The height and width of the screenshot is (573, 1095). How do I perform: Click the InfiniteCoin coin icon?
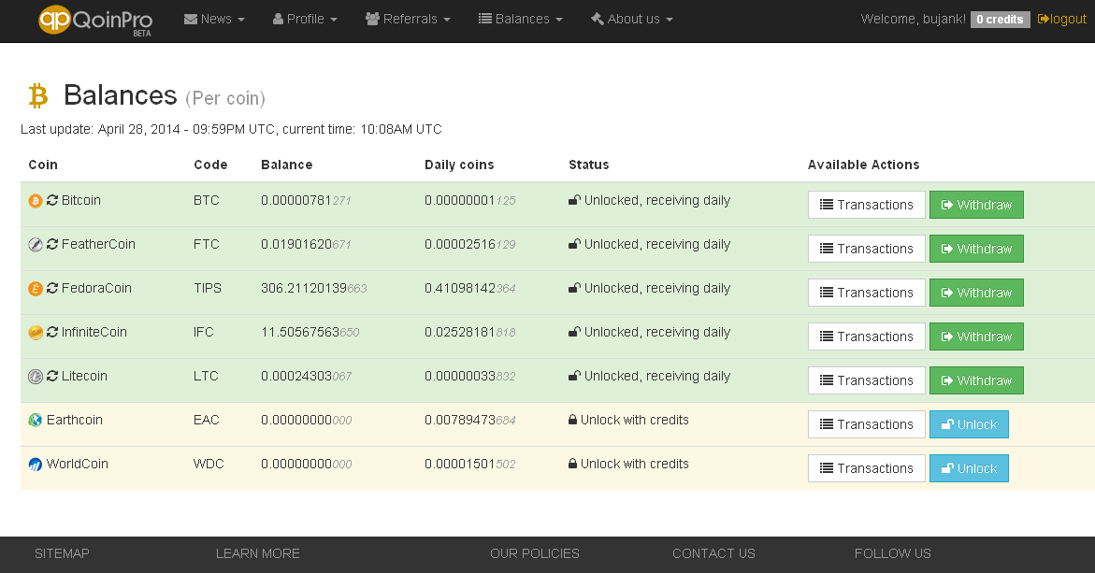[35, 333]
